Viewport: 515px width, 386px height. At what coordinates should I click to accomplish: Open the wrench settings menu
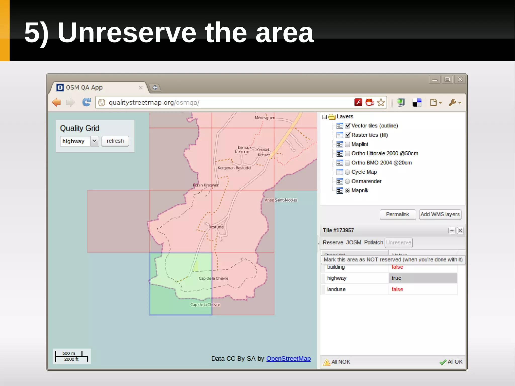(455, 102)
